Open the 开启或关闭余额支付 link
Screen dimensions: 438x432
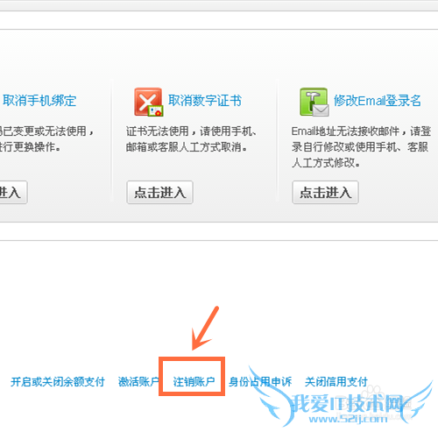pyautogui.click(x=58, y=382)
